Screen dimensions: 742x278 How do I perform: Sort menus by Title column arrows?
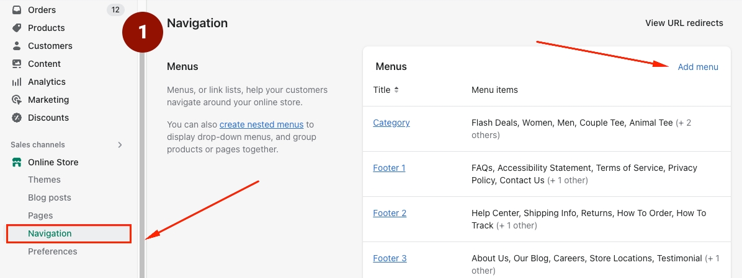coord(396,90)
